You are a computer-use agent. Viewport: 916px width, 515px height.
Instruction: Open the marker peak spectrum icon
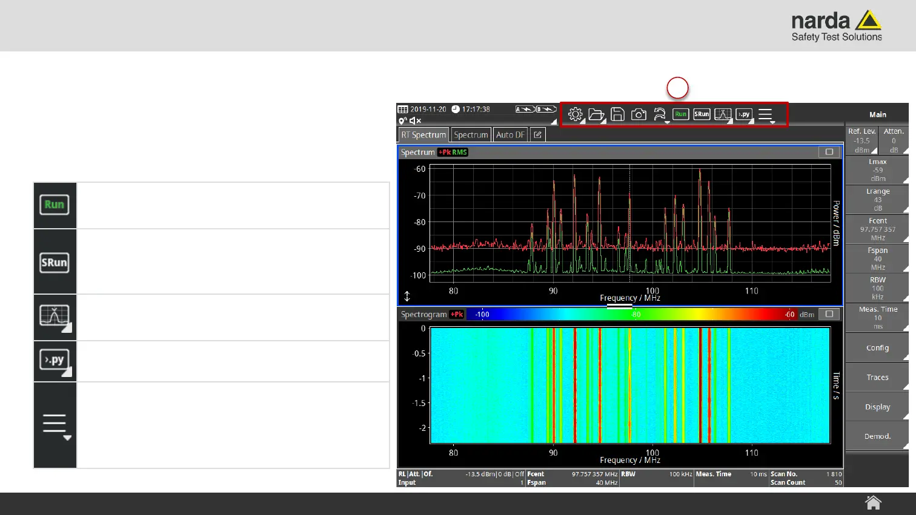(x=723, y=114)
